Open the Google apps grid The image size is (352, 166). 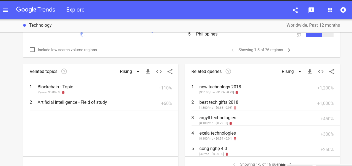(x=330, y=10)
